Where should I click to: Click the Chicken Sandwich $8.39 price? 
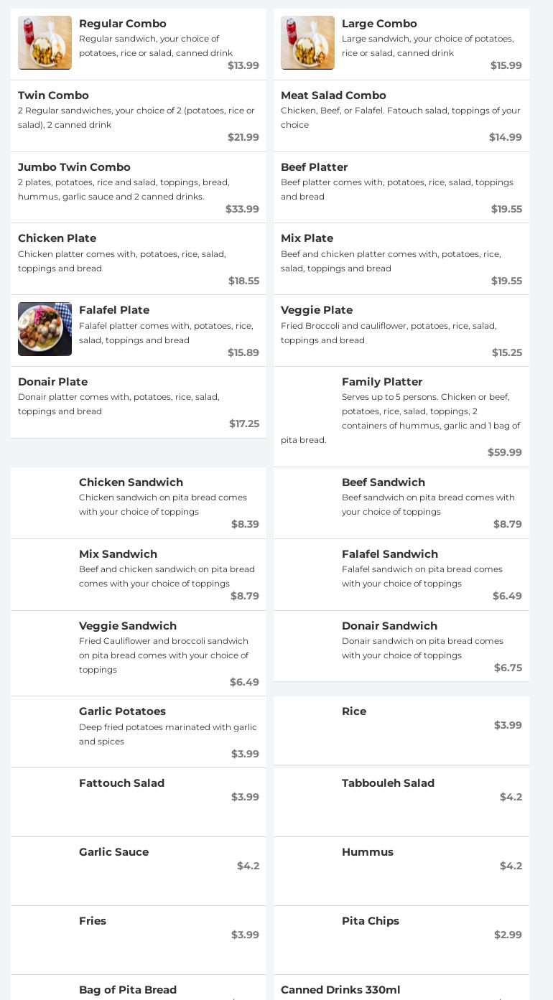[x=245, y=524]
